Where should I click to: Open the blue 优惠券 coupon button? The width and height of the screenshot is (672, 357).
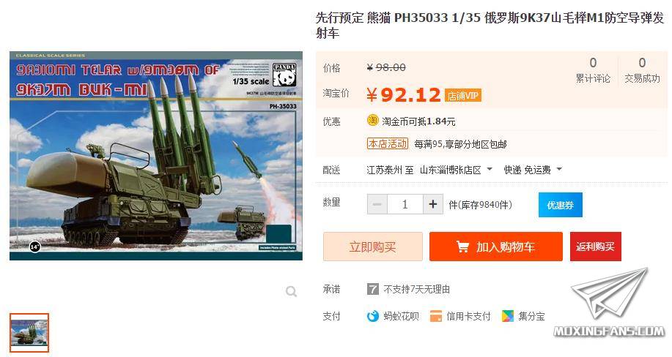click(560, 205)
